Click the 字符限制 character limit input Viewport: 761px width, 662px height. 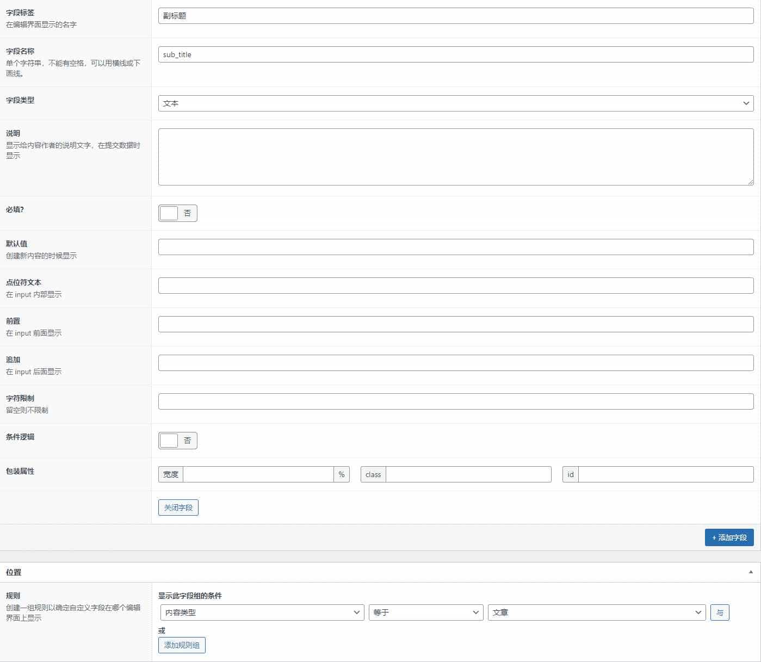pyautogui.click(x=456, y=401)
